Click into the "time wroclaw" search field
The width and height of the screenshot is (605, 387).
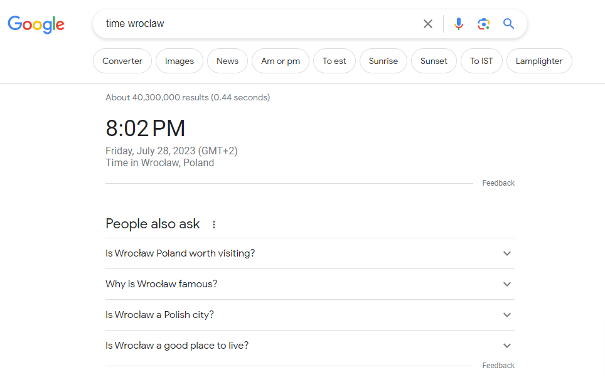[x=257, y=24]
